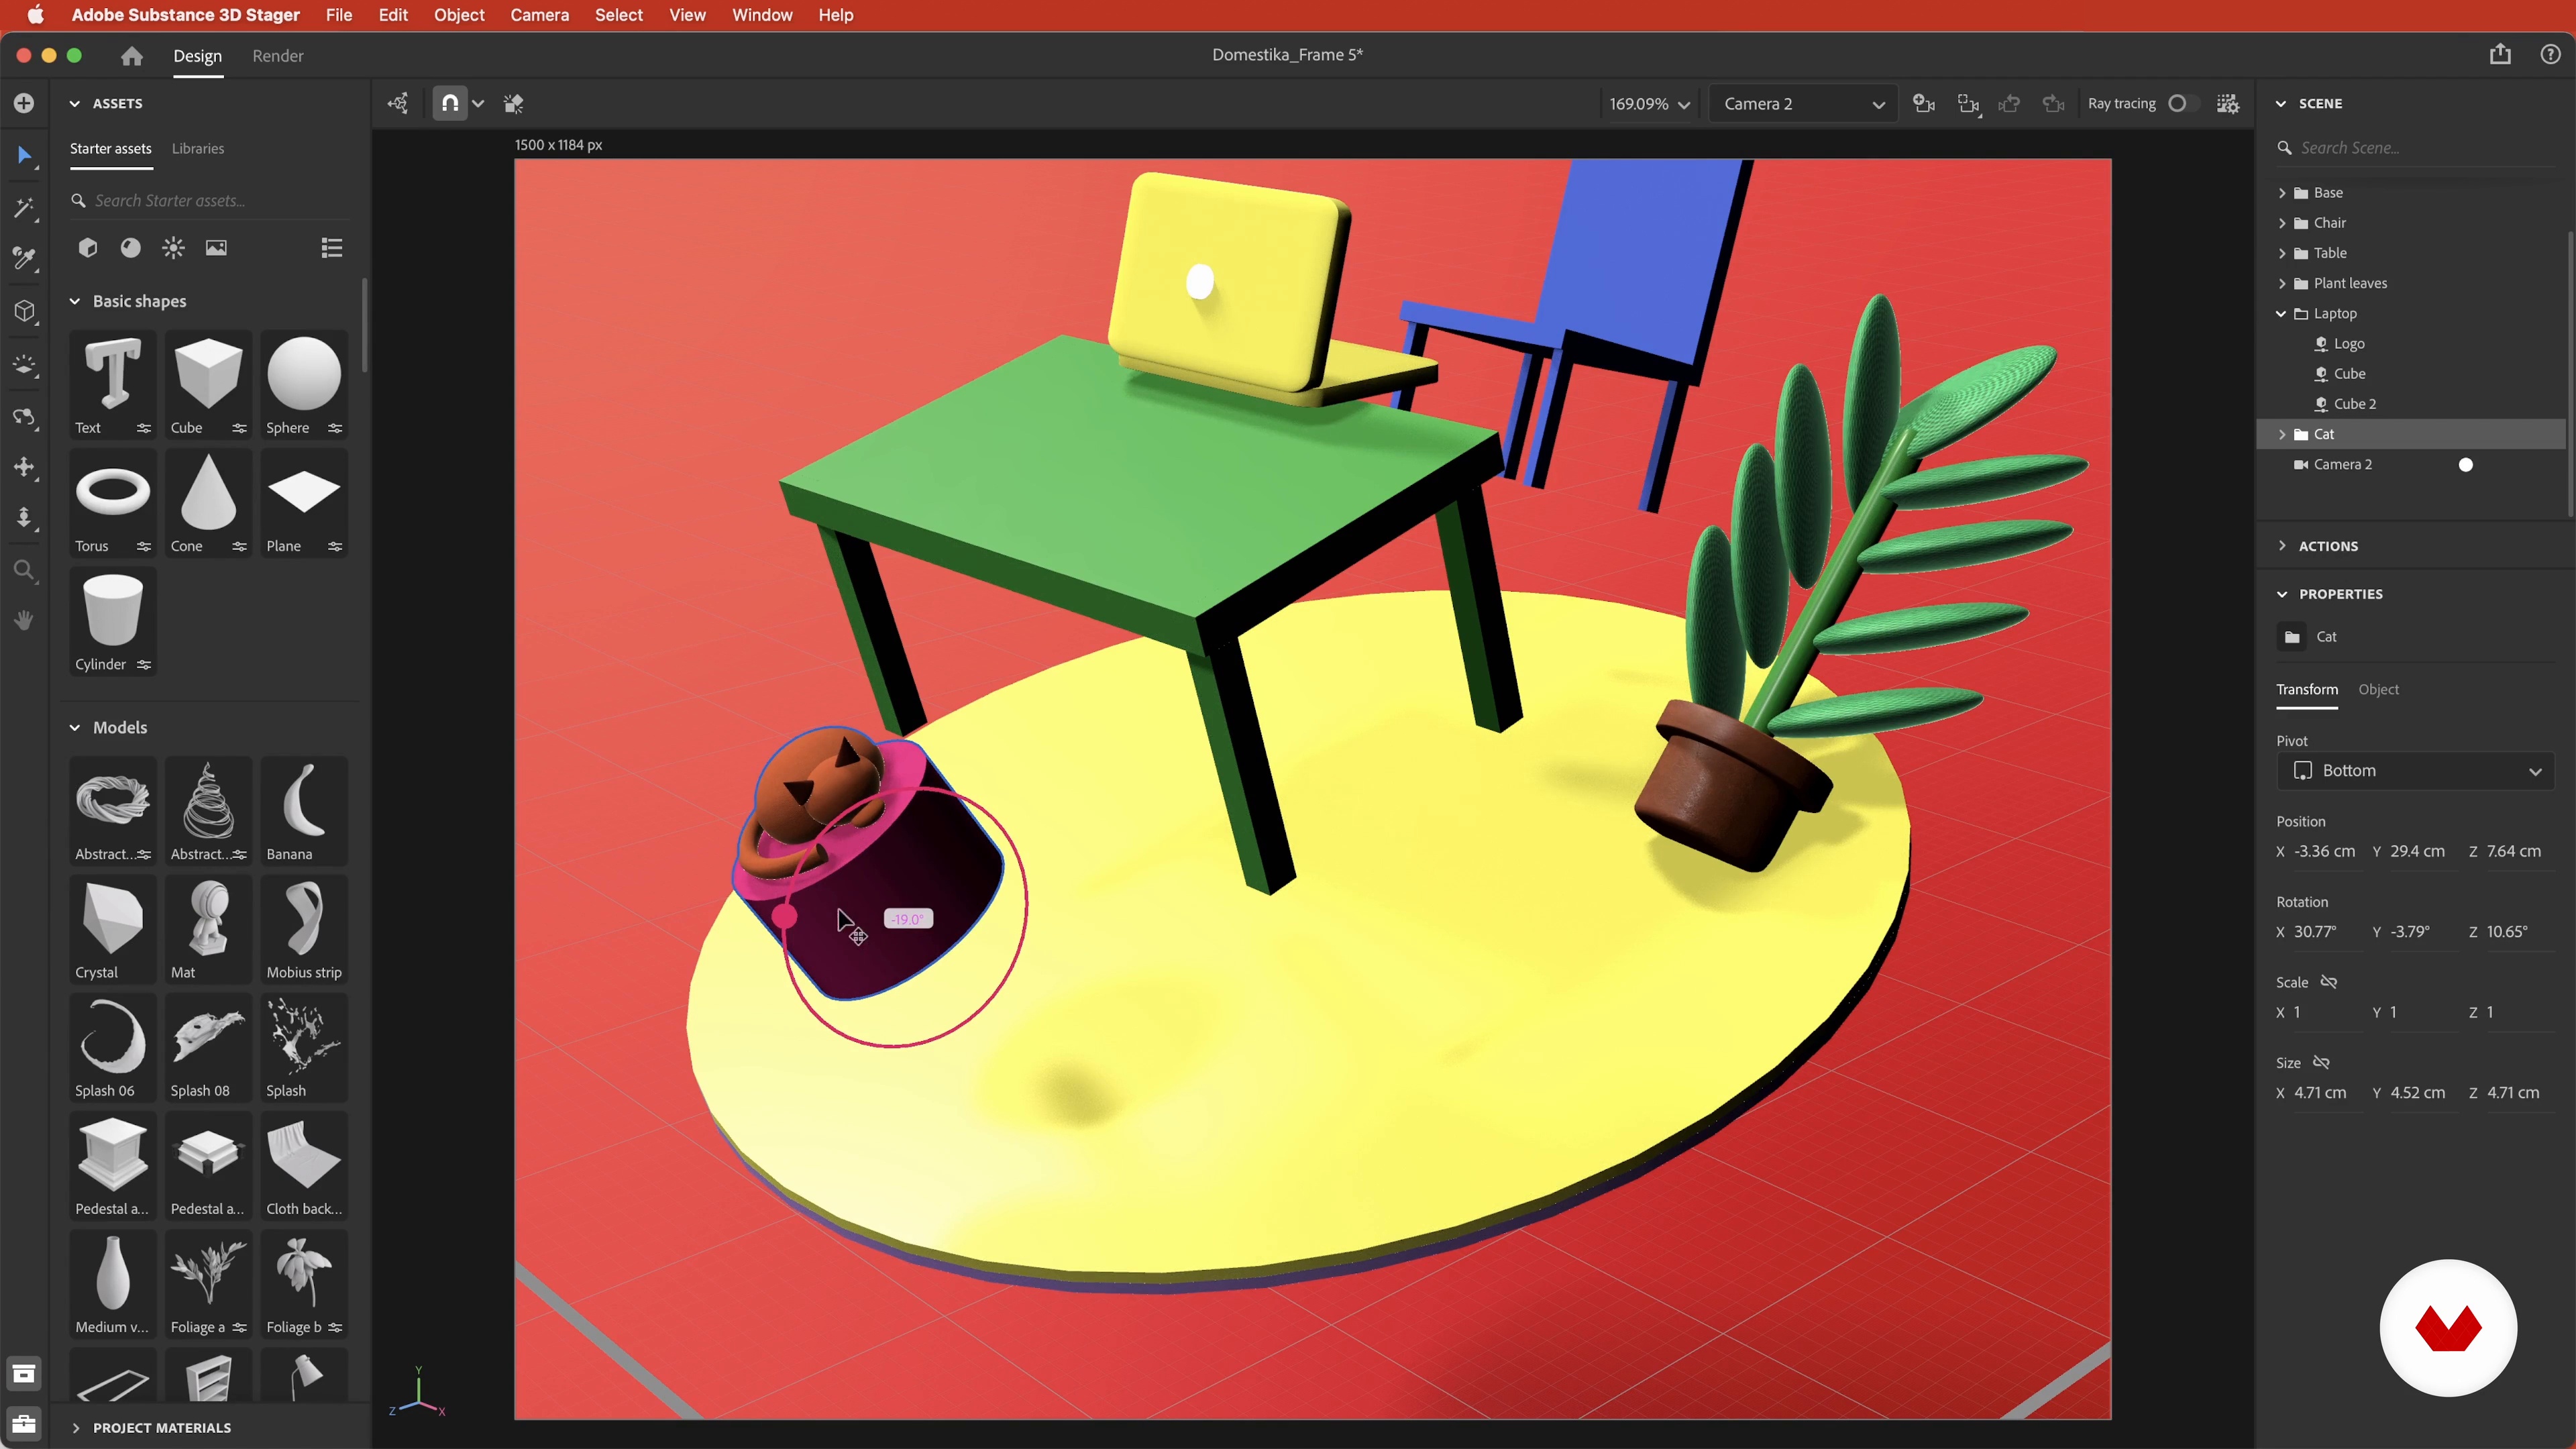
Task: Expand the Base folder
Action: (x=2282, y=193)
